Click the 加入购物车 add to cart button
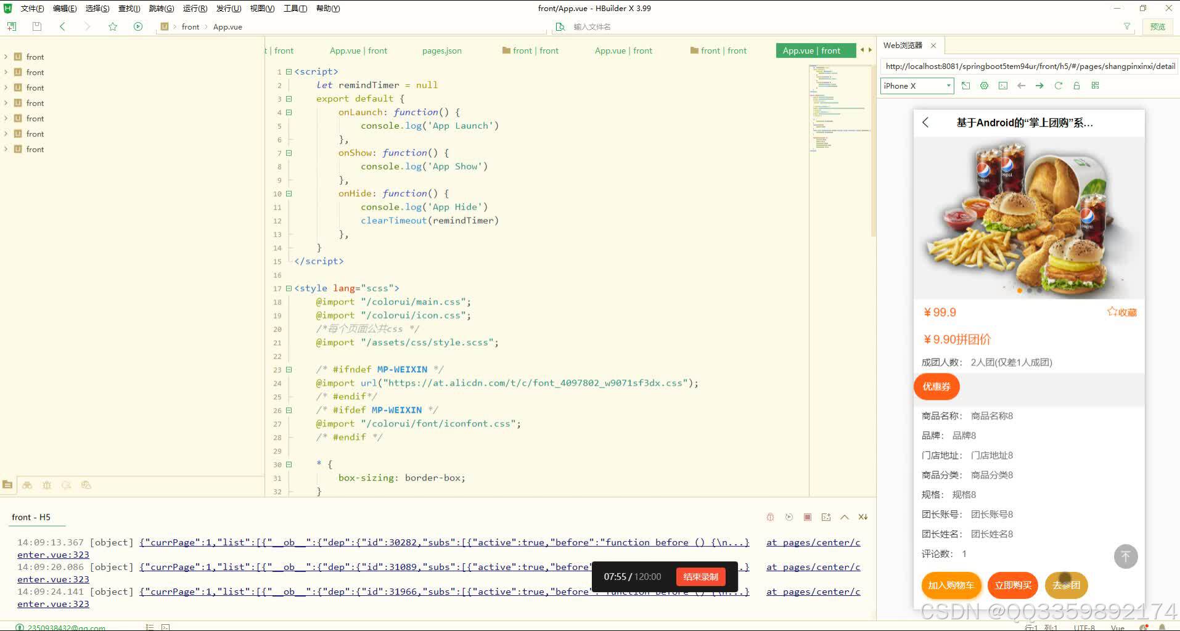Viewport: 1180px width, 631px height. (951, 585)
